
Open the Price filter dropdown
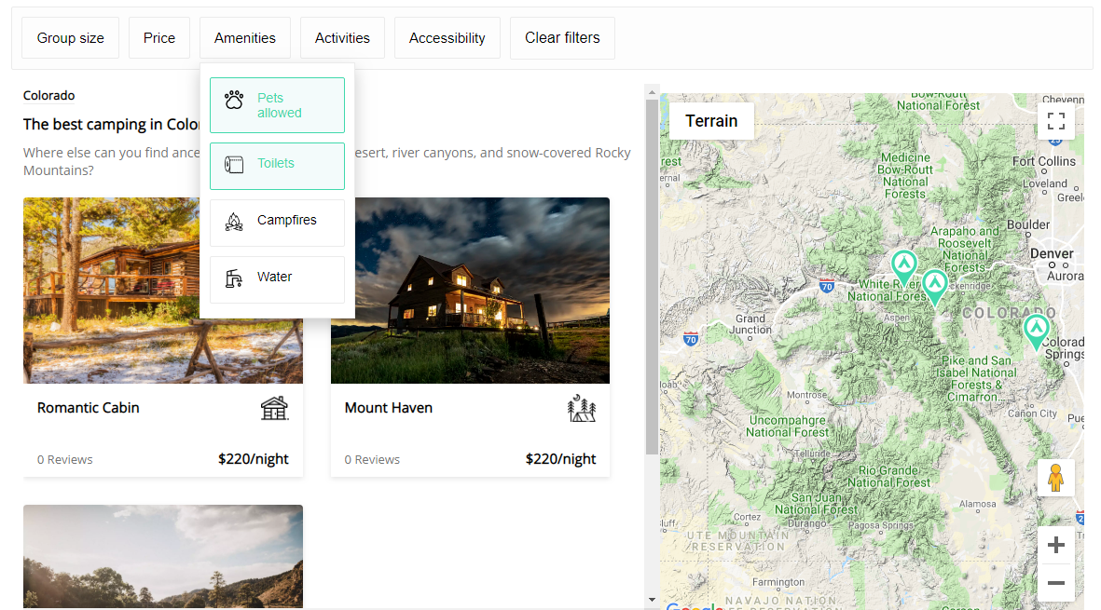(159, 38)
